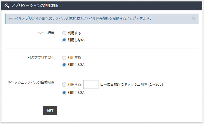Enable 利用する radio for 別のアプリで開く
Image resolution: width=204 pixels, height=124 pixels.
pyautogui.click(x=64, y=58)
